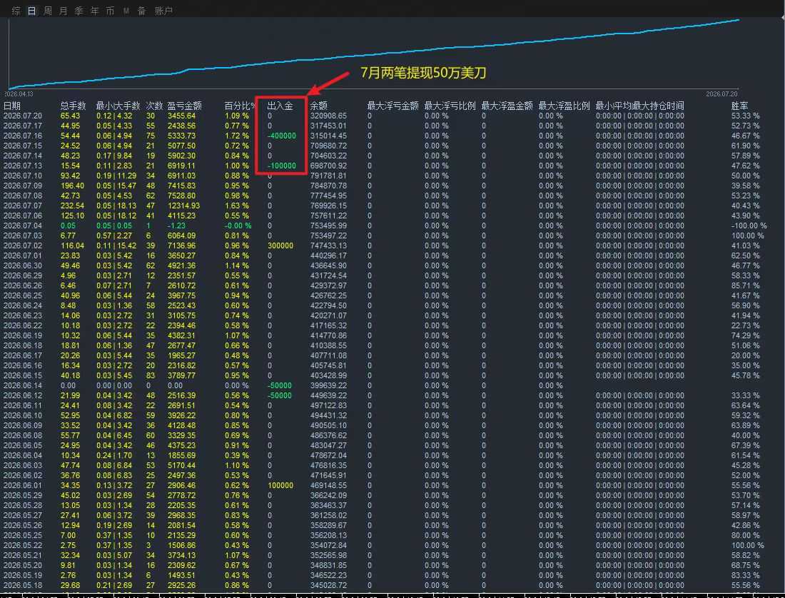785x598 pixels.
Task: Open the 周 weekly tab
Action: click(48, 11)
